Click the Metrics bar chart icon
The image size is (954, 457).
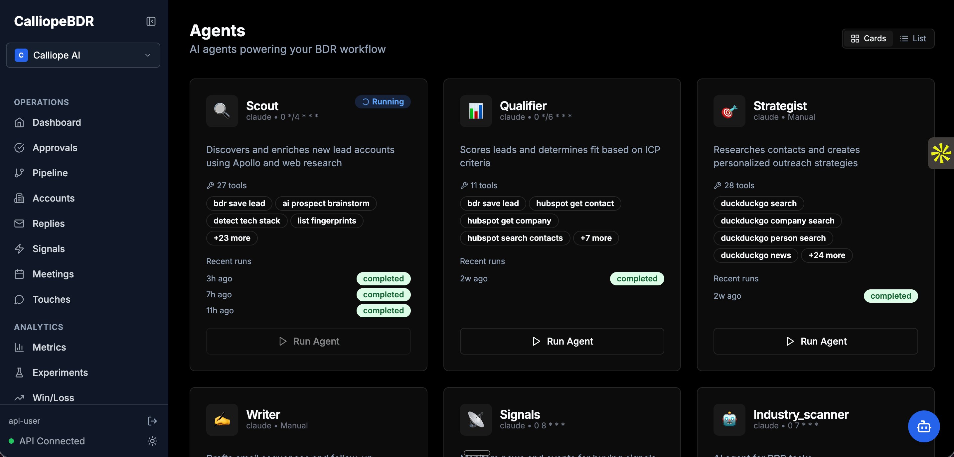[x=19, y=347]
